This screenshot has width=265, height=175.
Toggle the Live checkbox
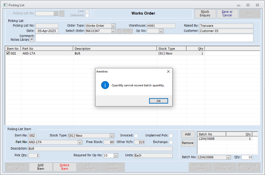(x=87, y=11)
